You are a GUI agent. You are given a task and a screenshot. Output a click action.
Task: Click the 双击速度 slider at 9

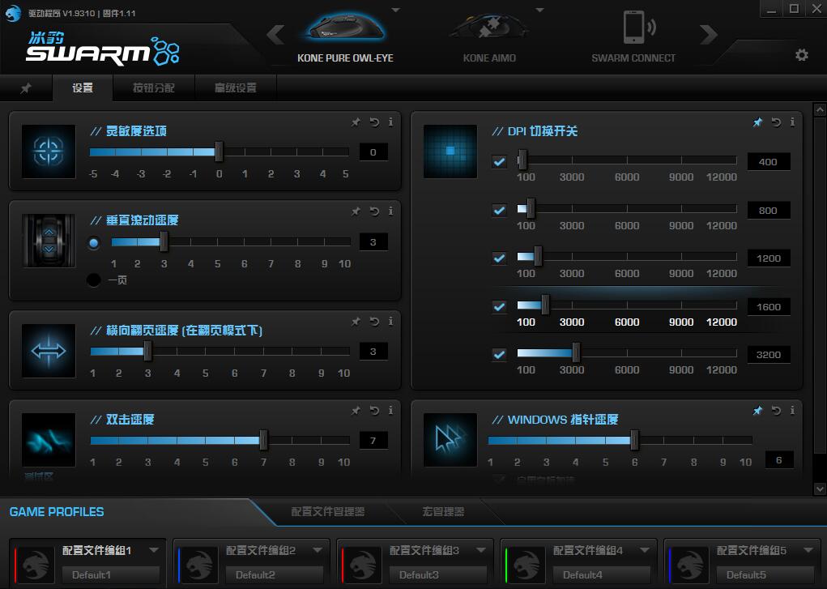pos(321,441)
